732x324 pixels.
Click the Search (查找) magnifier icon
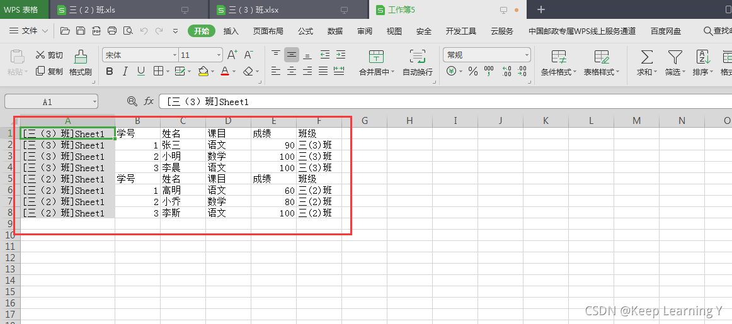(x=707, y=31)
